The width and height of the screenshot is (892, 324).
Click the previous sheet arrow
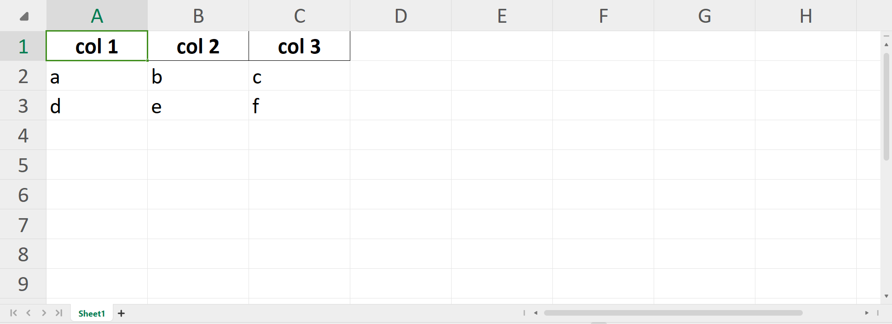[29, 313]
